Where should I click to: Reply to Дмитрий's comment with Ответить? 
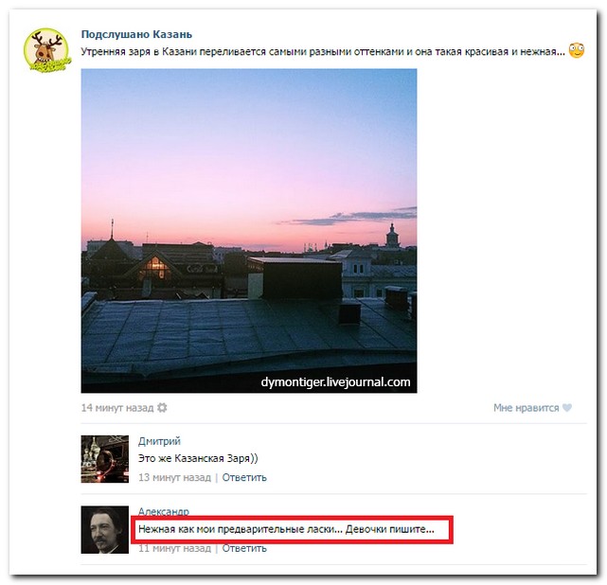[x=244, y=477]
